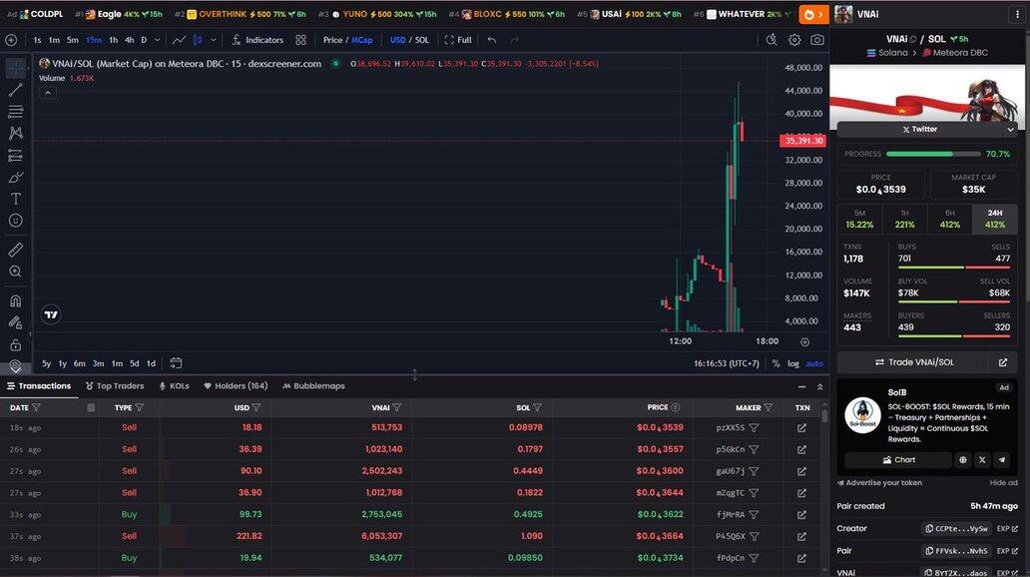Open the chart layout grid icon
The width and height of the screenshot is (1030, 577).
300,40
